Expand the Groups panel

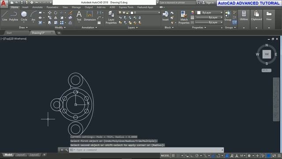point(230,27)
